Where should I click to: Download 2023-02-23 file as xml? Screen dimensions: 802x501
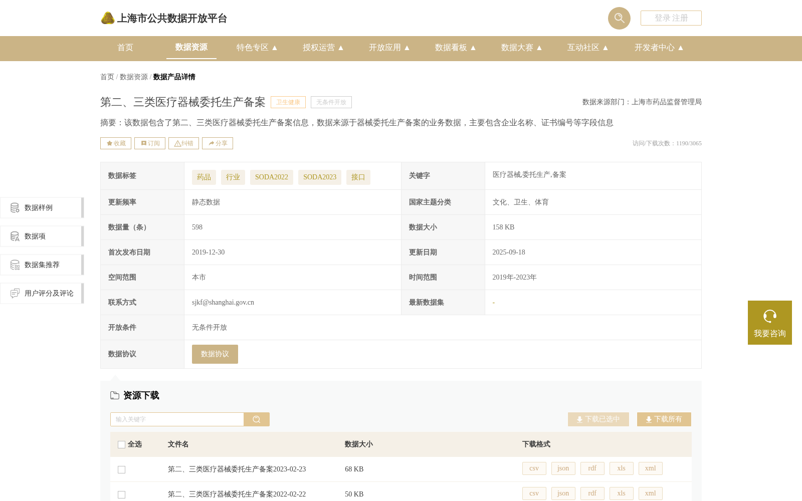point(651,468)
